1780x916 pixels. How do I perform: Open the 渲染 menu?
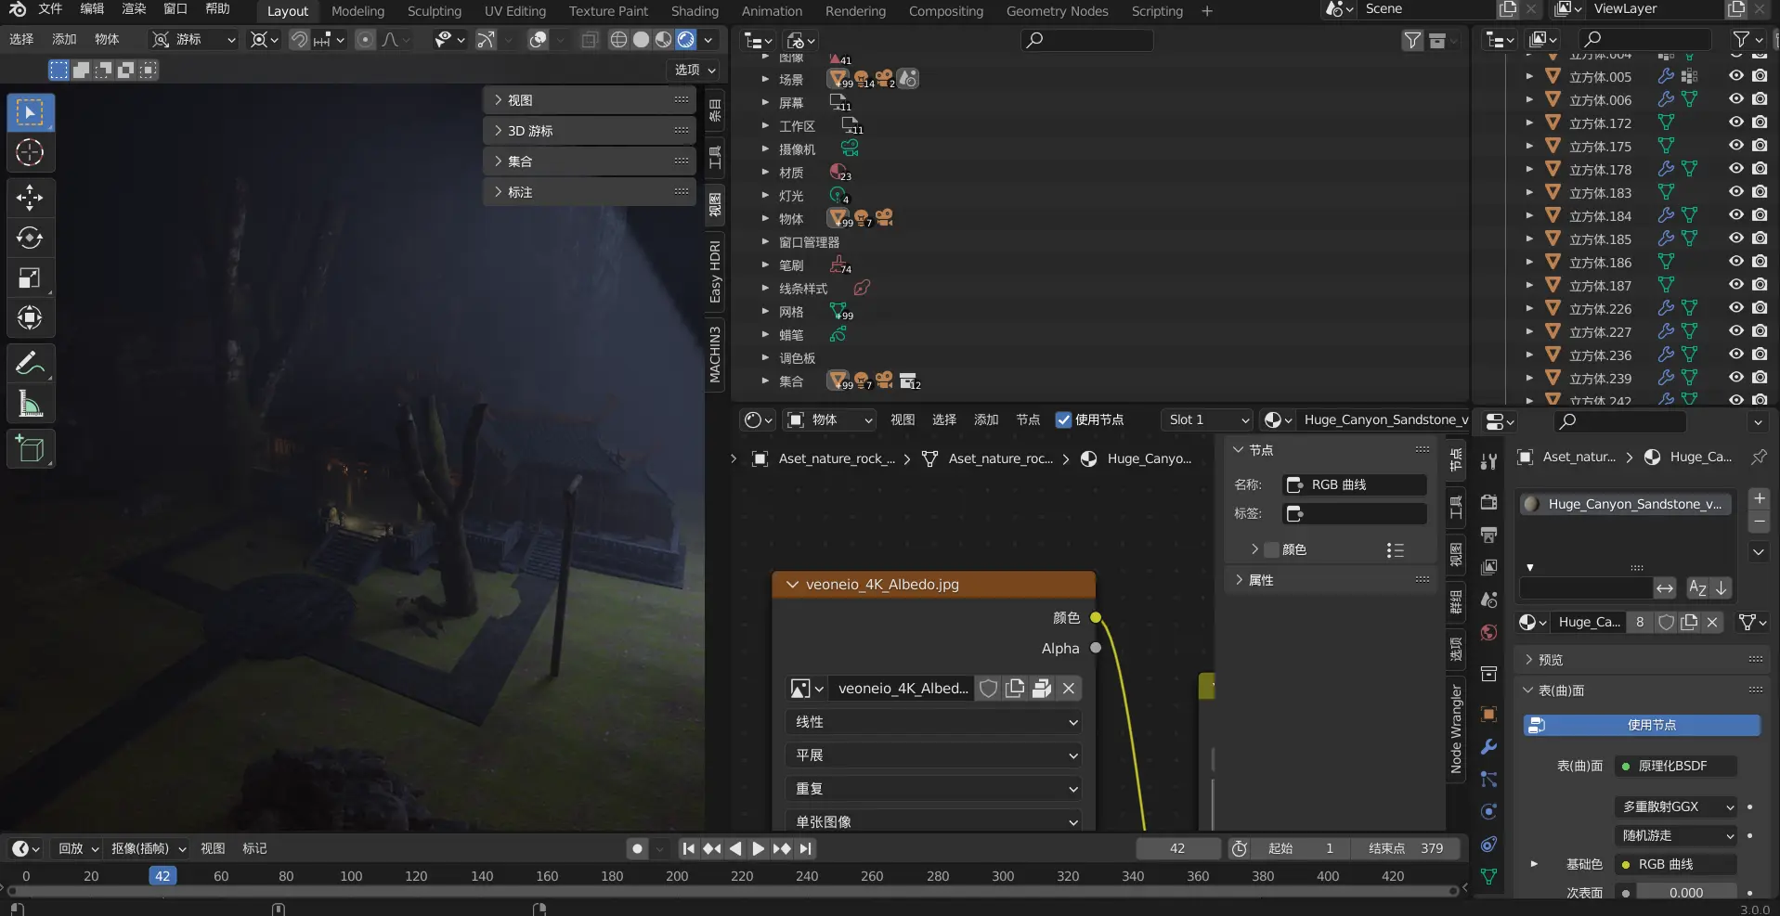point(134,9)
